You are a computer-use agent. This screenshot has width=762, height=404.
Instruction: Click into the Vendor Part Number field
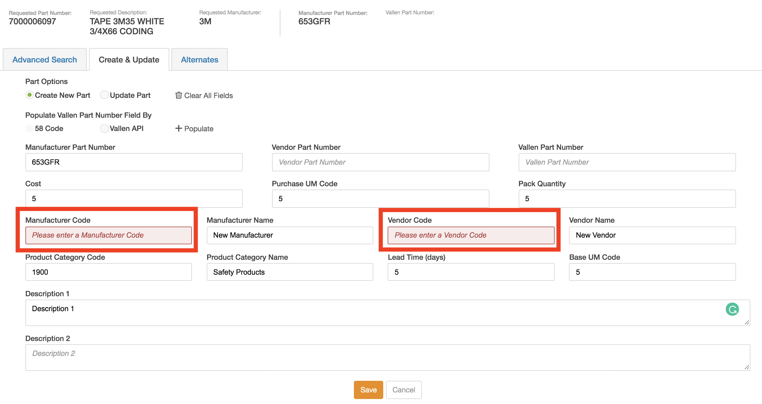click(x=380, y=162)
